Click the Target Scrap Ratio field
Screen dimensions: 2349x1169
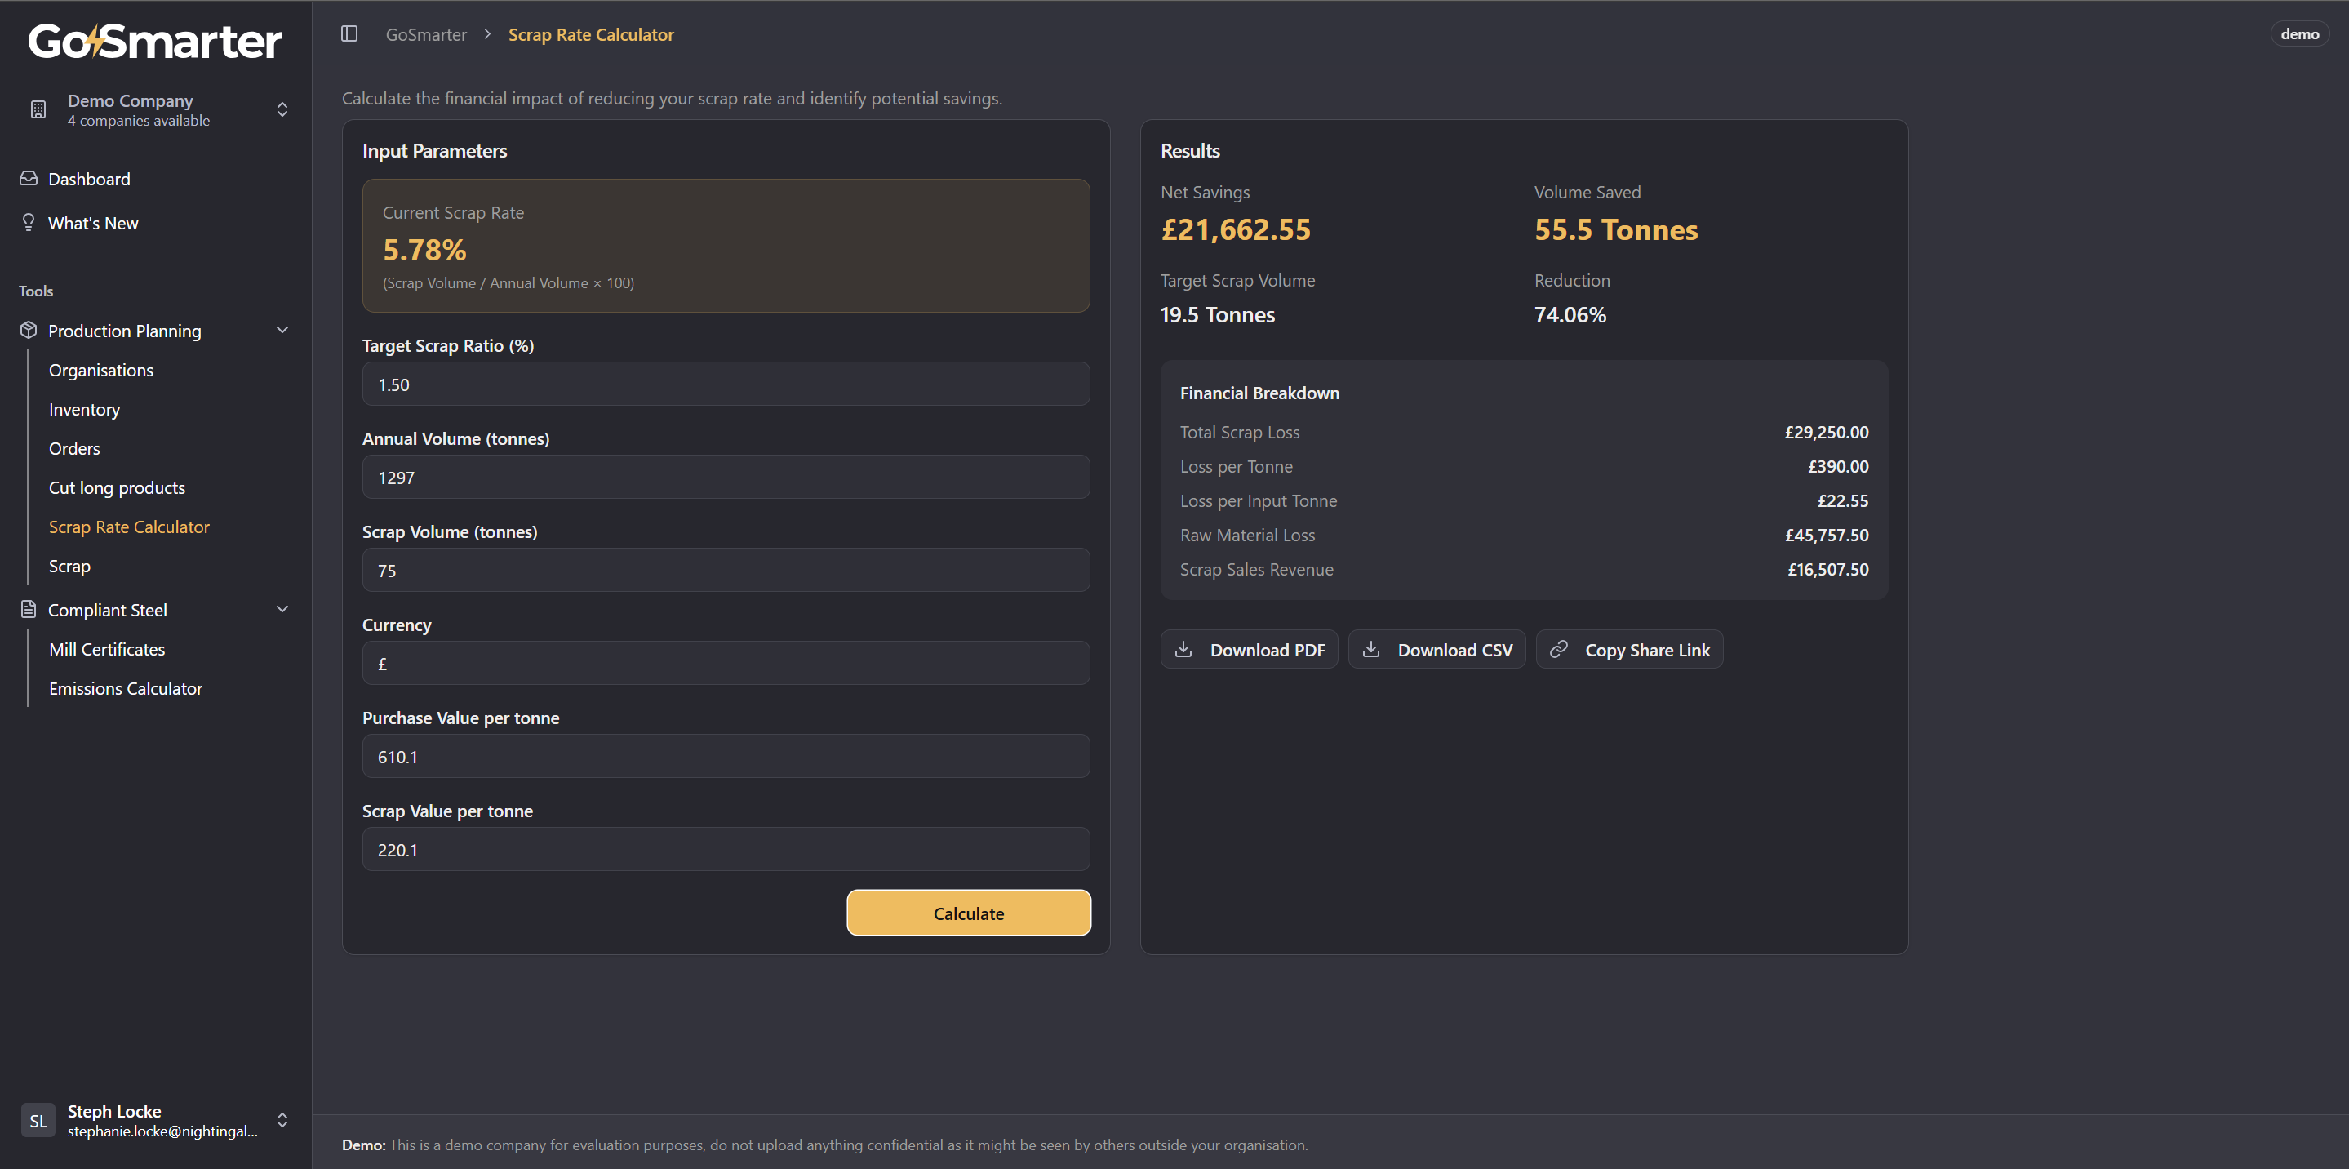coord(725,384)
